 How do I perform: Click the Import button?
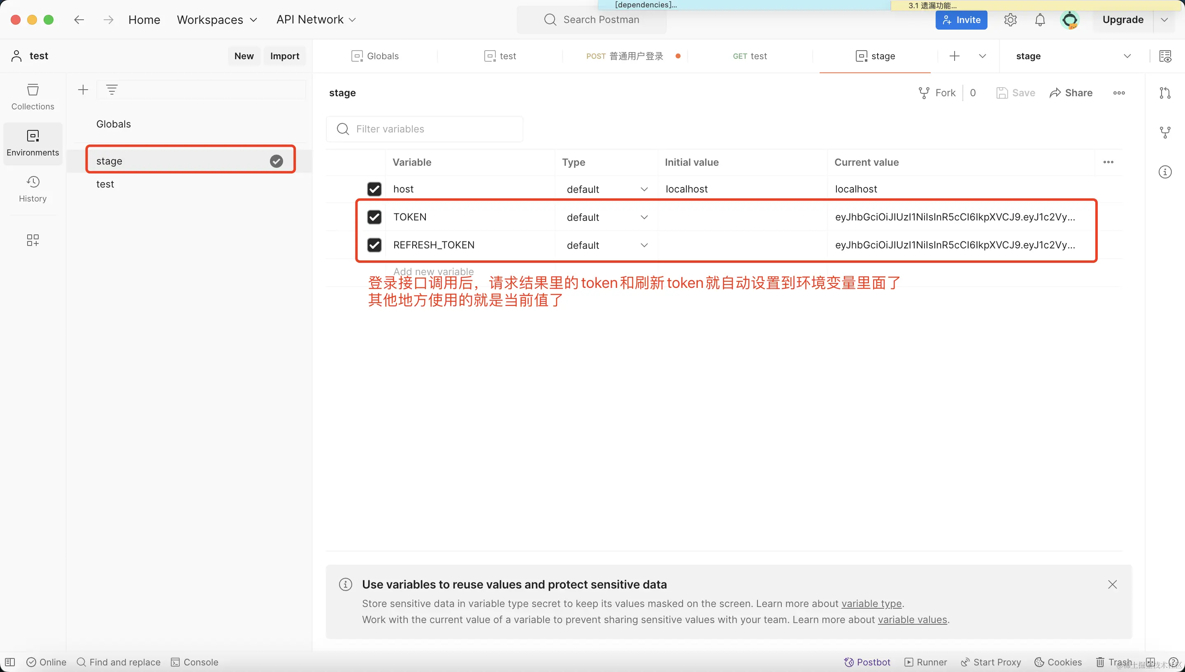click(x=284, y=56)
